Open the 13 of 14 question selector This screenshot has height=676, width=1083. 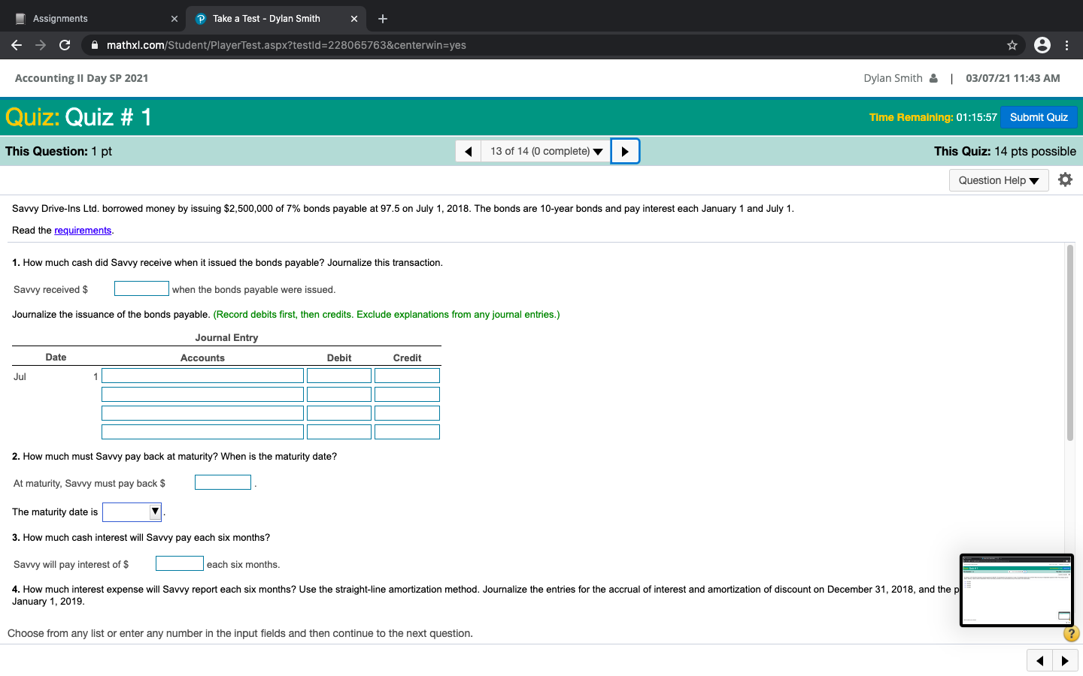point(546,151)
